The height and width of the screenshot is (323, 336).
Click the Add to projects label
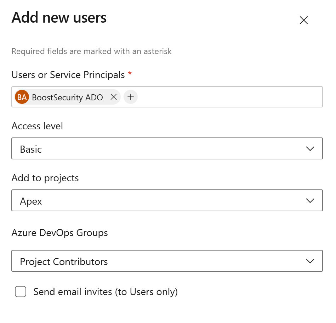point(45,178)
